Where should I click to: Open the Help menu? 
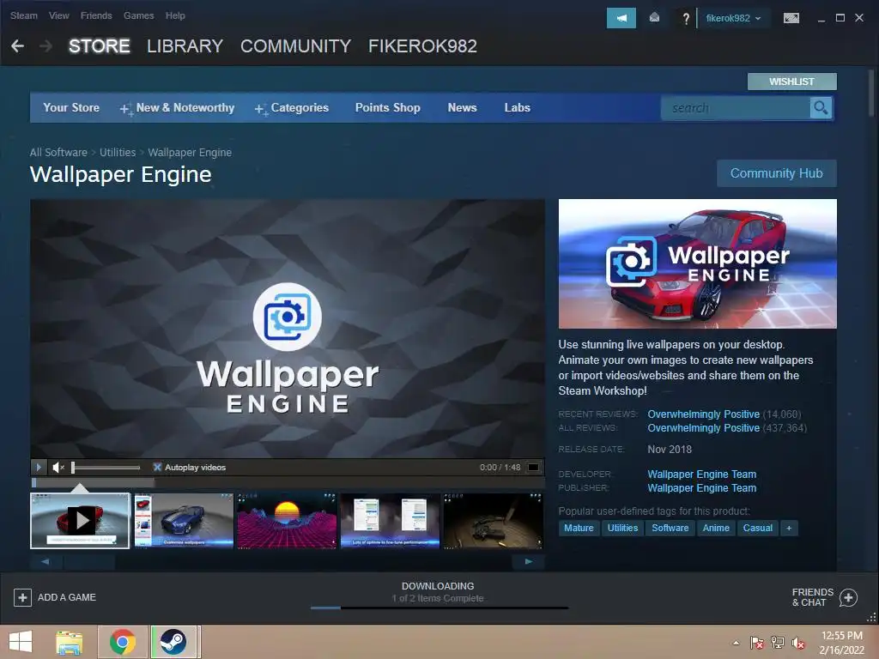[x=175, y=15]
